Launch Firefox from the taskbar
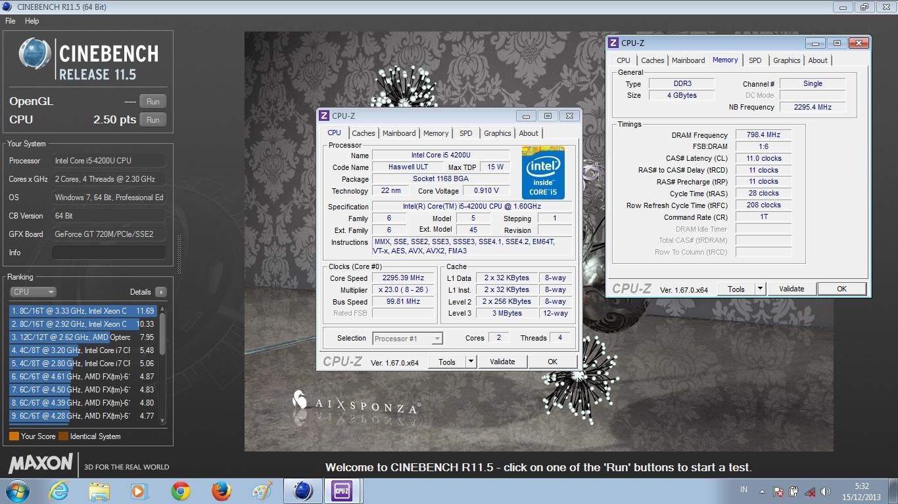 coord(221,491)
